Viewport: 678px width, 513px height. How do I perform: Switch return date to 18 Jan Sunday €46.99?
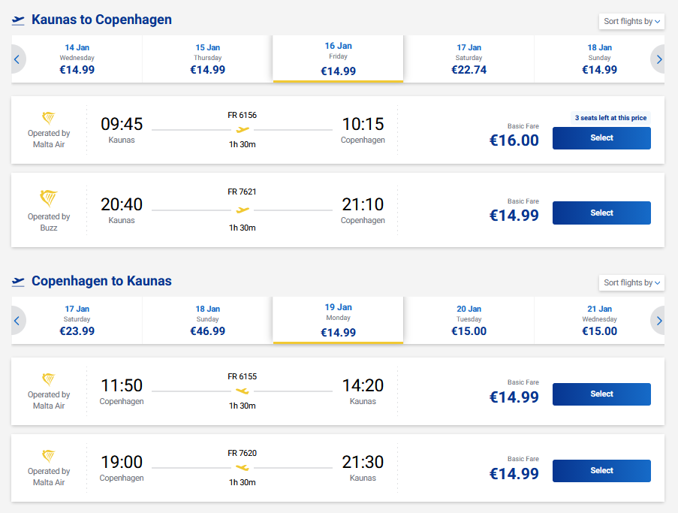[x=207, y=321]
